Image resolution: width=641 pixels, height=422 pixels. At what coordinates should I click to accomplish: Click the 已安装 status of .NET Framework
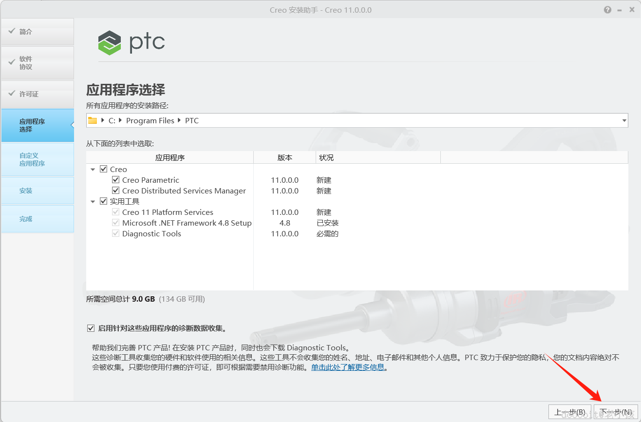327,223
